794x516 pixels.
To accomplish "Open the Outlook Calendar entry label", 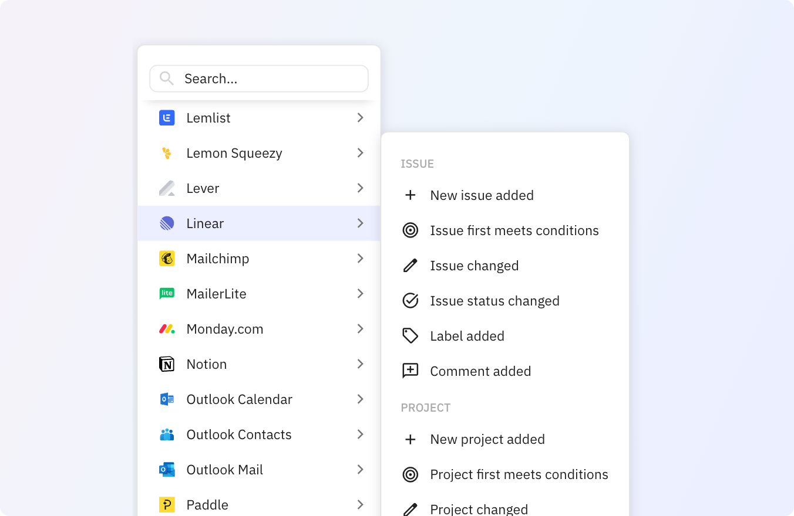I will click(240, 399).
